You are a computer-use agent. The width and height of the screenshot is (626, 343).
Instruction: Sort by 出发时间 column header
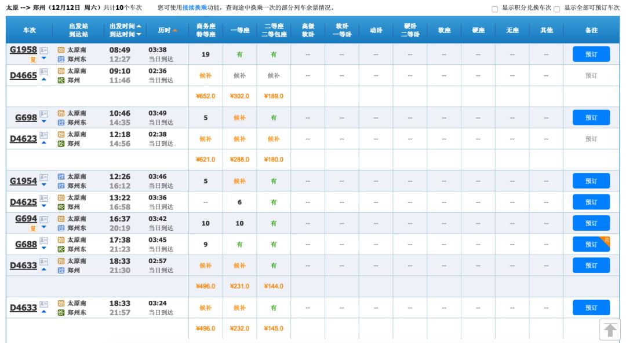click(125, 26)
